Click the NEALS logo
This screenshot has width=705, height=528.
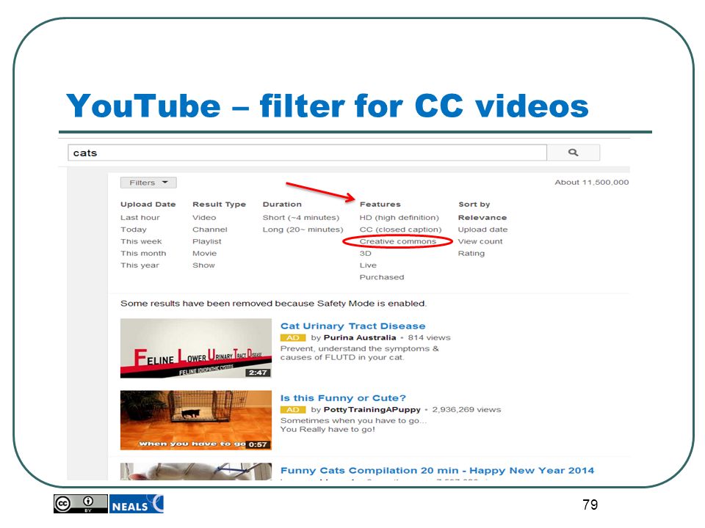click(x=137, y=504)
